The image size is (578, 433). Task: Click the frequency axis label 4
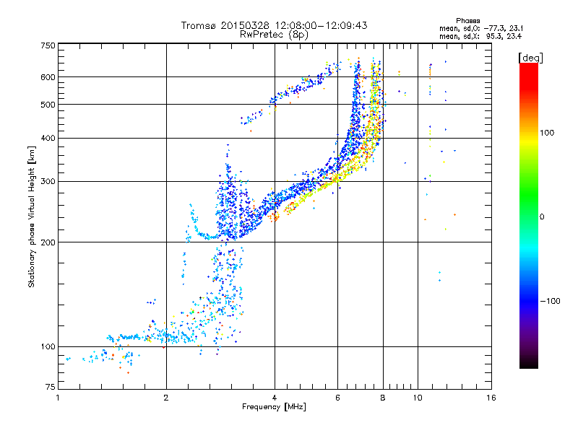[275, 398]
